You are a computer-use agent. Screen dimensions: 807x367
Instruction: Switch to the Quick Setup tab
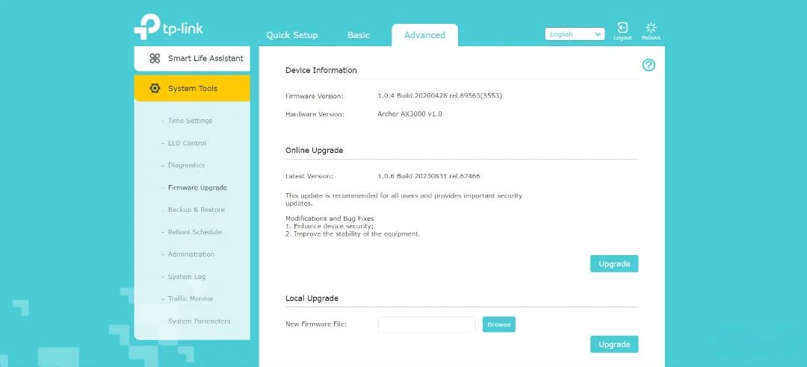(292, 35)
